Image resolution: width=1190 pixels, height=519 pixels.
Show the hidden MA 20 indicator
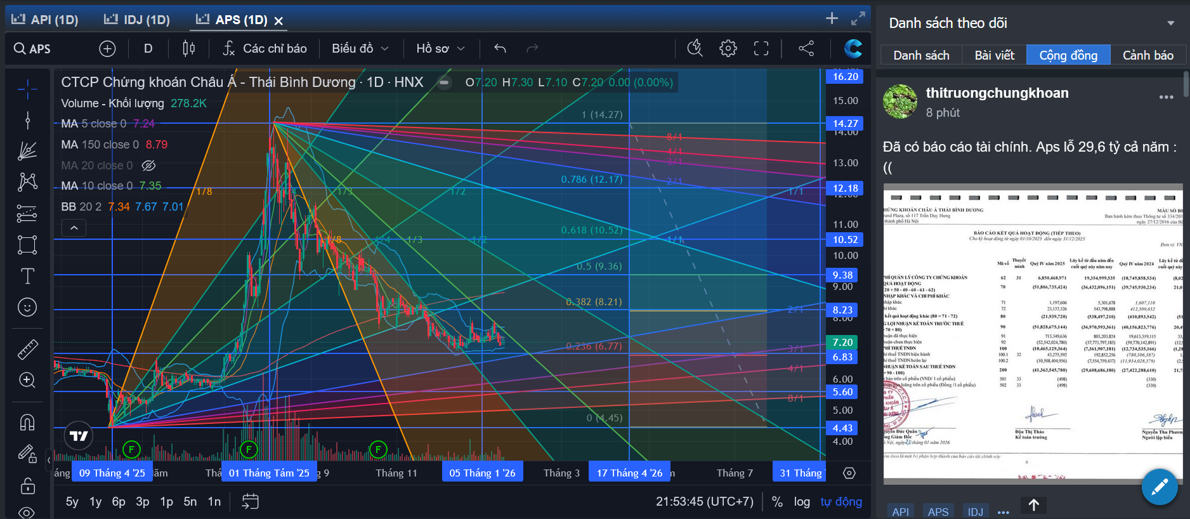pyautogui.click(x=148, y=166)
